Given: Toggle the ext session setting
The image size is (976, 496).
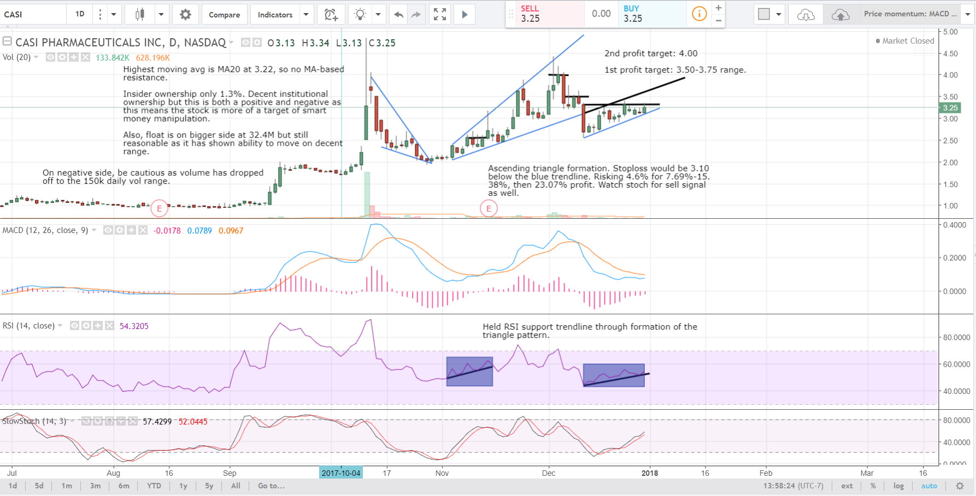Looking at the screenshot, I should 846,486.
